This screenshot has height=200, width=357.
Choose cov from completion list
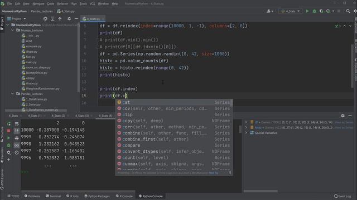point(174,108)
